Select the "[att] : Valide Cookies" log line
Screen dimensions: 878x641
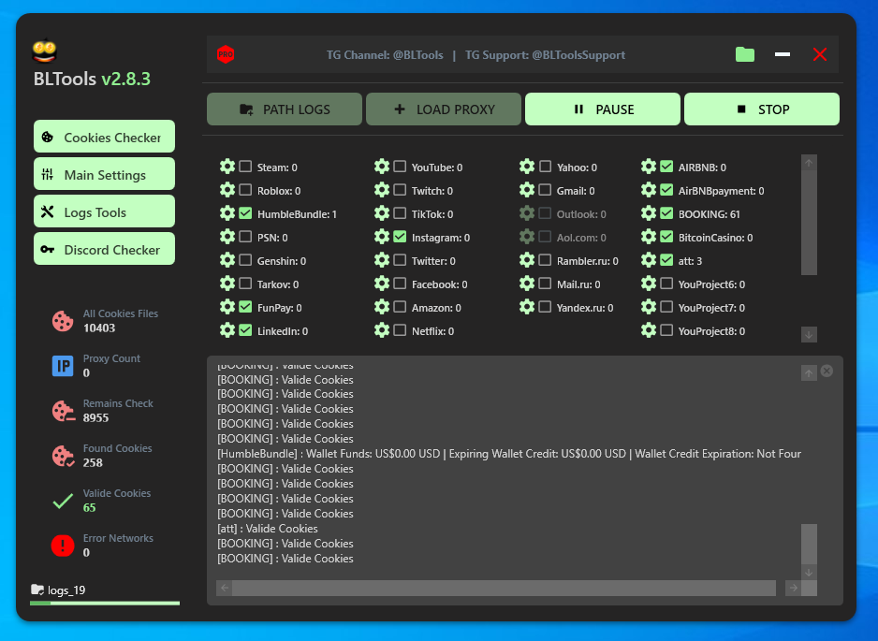[267, 529]
